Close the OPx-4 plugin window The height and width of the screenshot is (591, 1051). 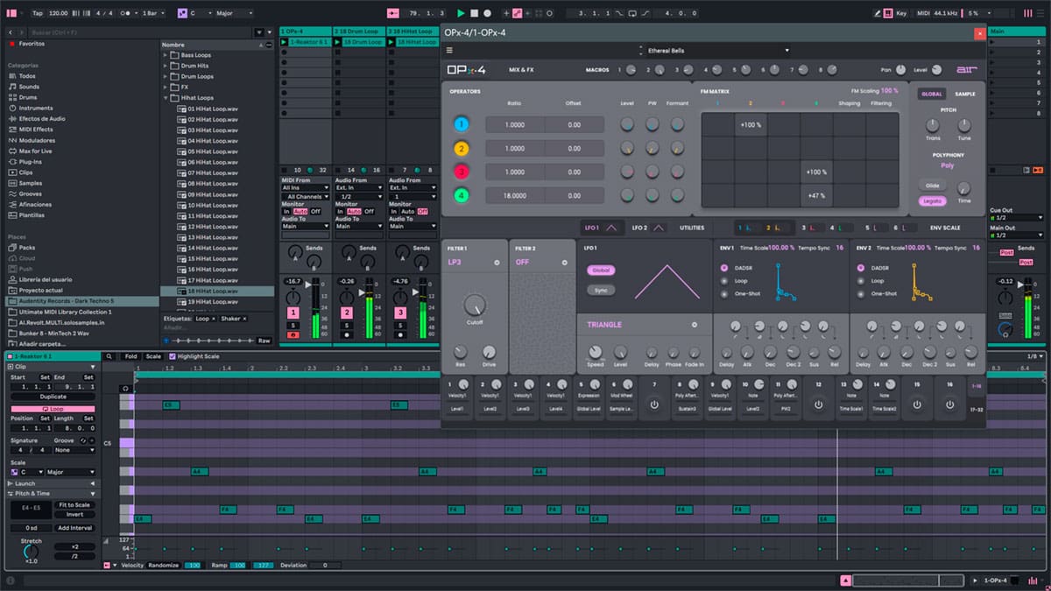point(979,32)
